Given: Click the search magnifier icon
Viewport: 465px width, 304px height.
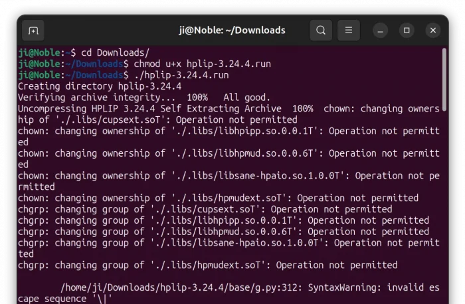Looking at the screenshot, I should coord(321,31).
